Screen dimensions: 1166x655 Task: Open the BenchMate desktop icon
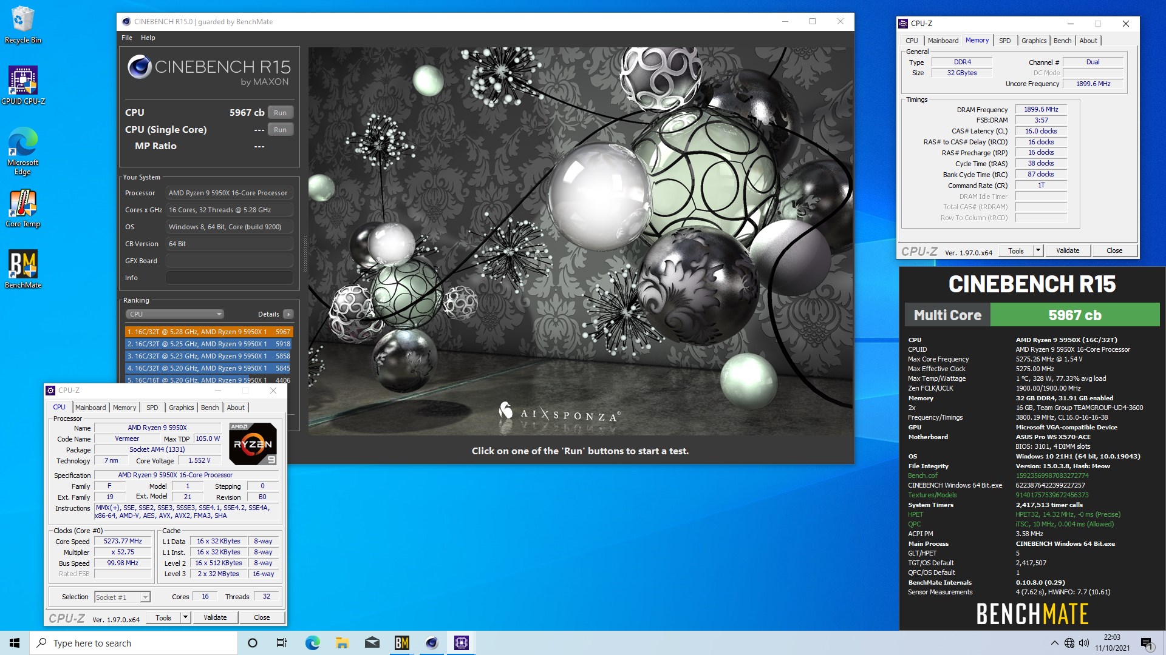[x=22, y=269]
